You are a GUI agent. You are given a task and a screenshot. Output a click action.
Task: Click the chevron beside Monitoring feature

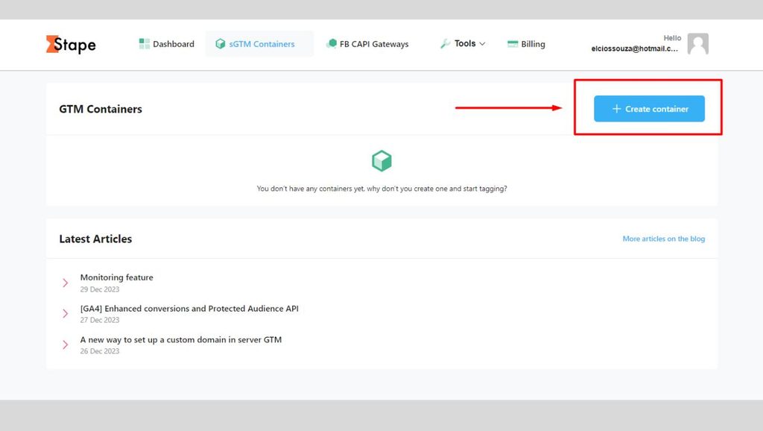click(x=66, y=283)
